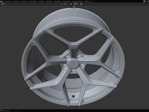Screen dimensions: 149x112
Task: Switch to the Sculpting workspace tab
Action: click(x=16, y=2)
